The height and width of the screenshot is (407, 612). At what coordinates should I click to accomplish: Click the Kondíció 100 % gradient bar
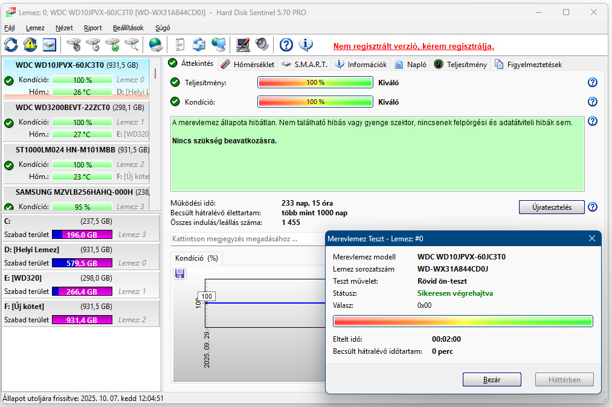click(315, 102)
